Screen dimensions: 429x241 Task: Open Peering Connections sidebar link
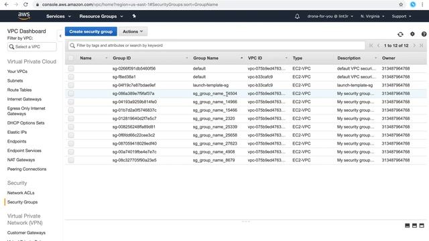click(27, 169)
